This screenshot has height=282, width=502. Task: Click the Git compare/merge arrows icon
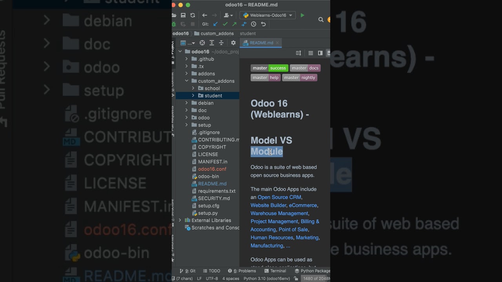point(244,24)
